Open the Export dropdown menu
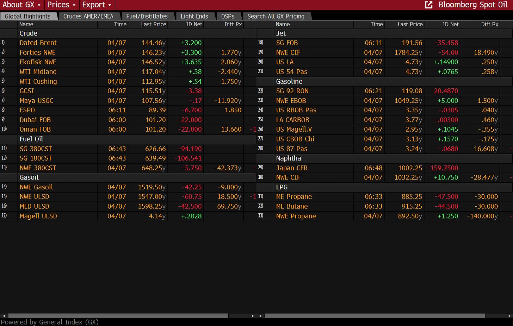 coord(97,5)
